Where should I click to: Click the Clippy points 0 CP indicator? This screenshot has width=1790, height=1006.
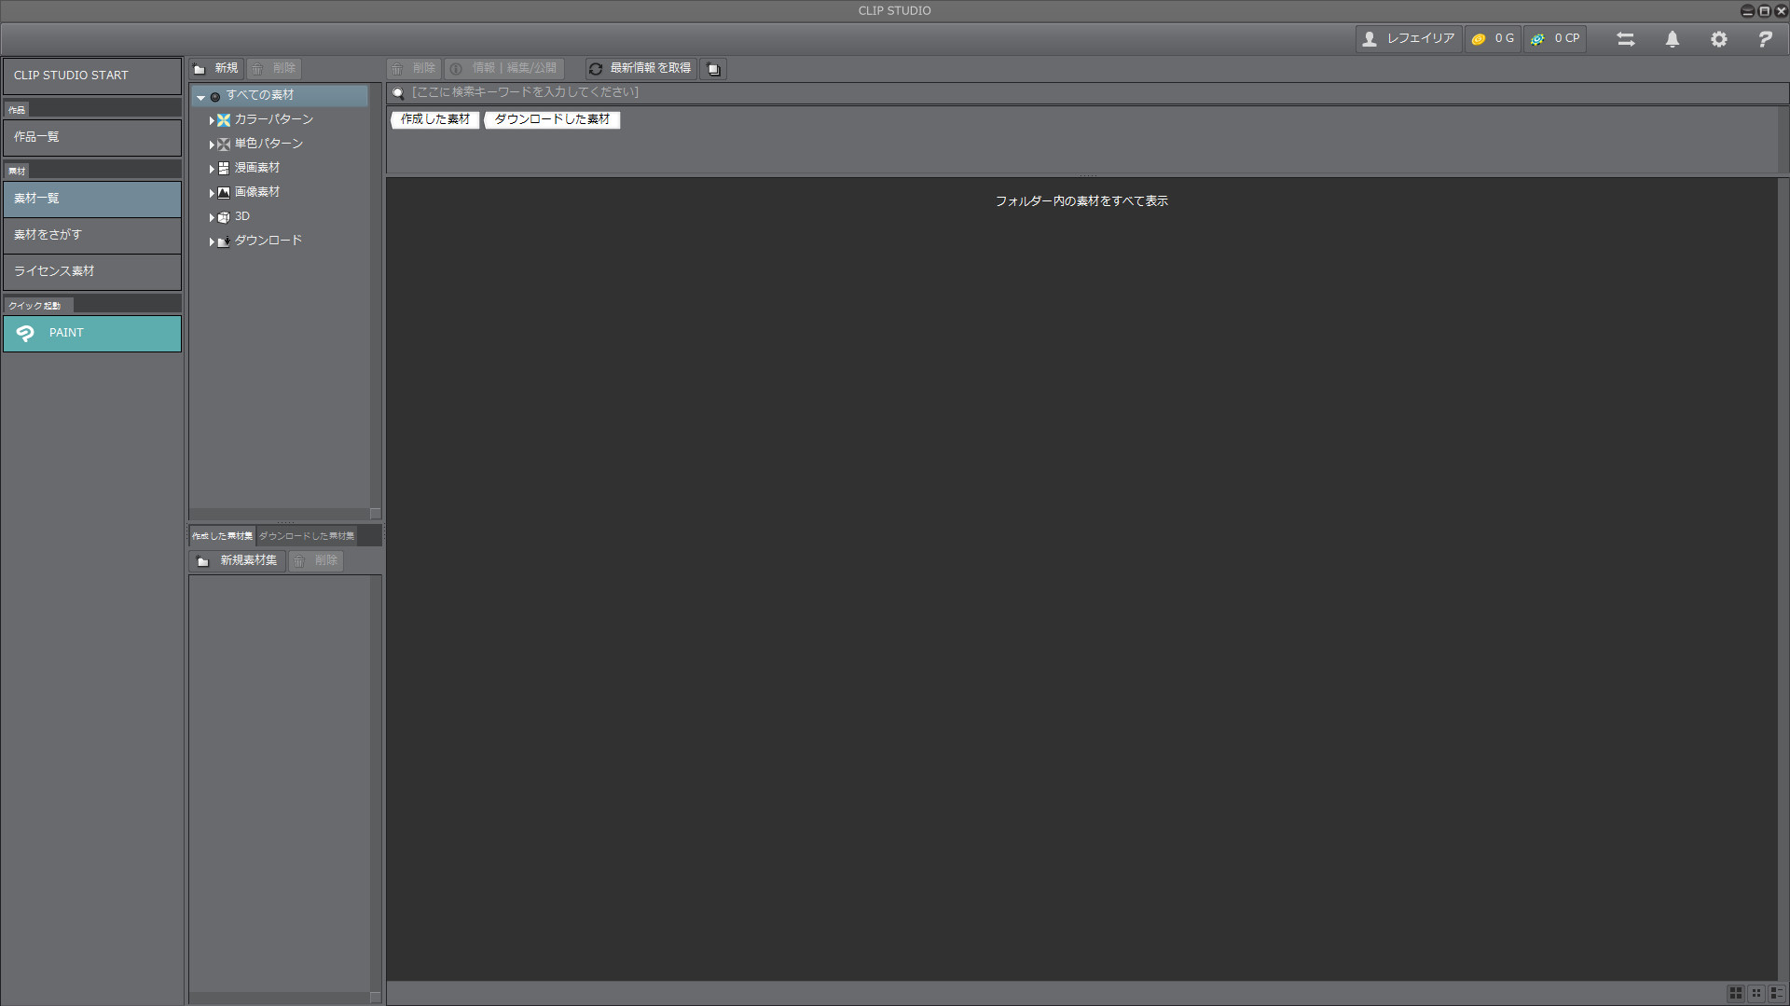point(1555,39)
